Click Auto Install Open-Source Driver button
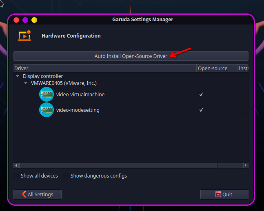 coord(131,56)
